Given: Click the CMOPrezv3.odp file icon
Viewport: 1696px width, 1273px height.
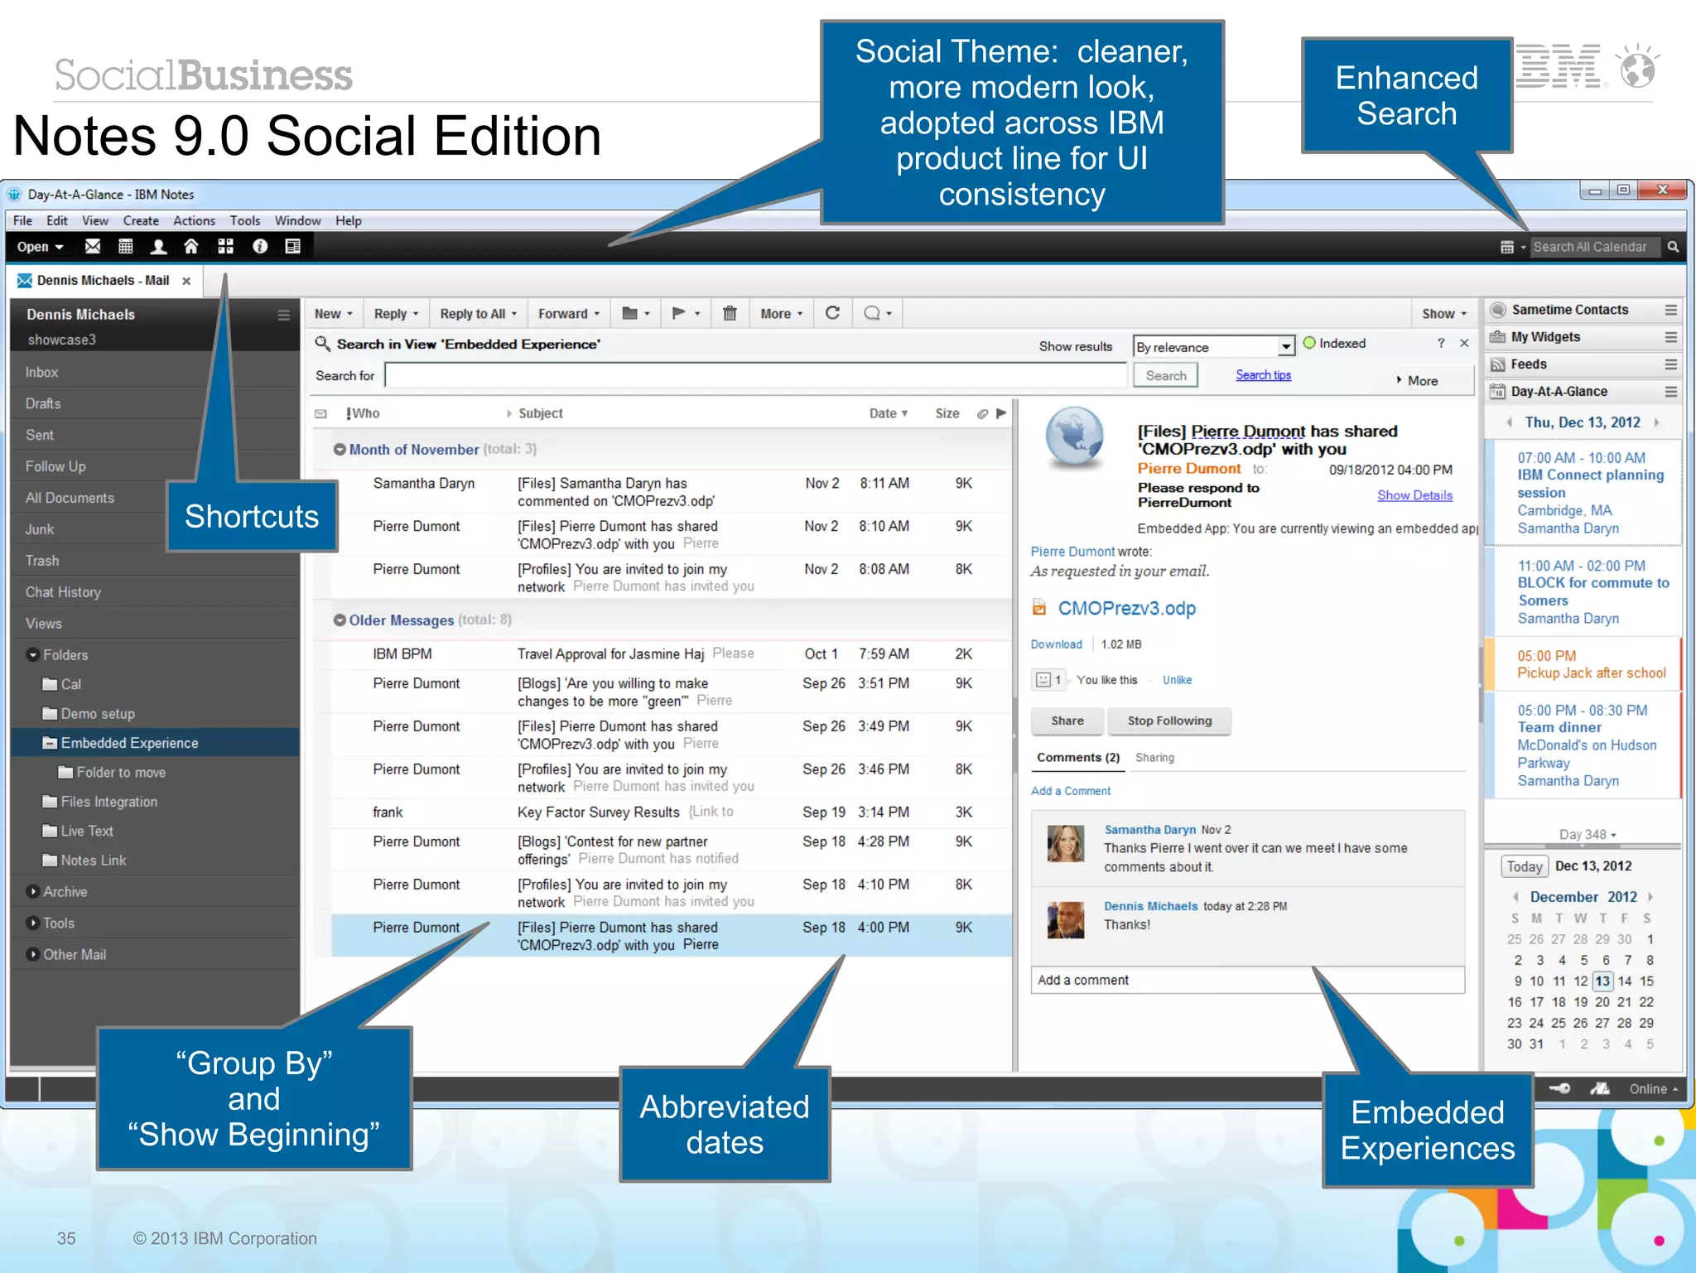Looking at the screenshot, I should click(x=1039, y=608).
